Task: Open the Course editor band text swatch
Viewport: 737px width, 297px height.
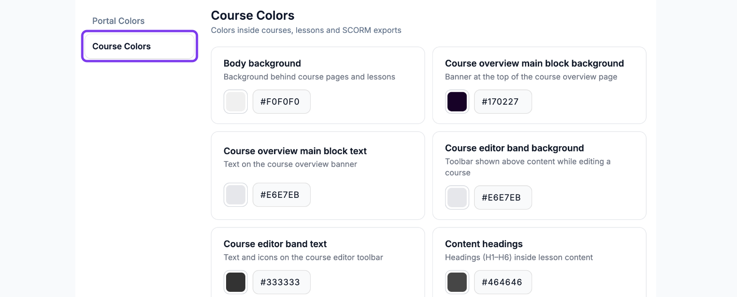Action: point(235,282)
